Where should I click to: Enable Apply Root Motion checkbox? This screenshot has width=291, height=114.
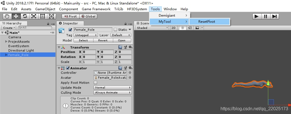(x=95, y=83)
